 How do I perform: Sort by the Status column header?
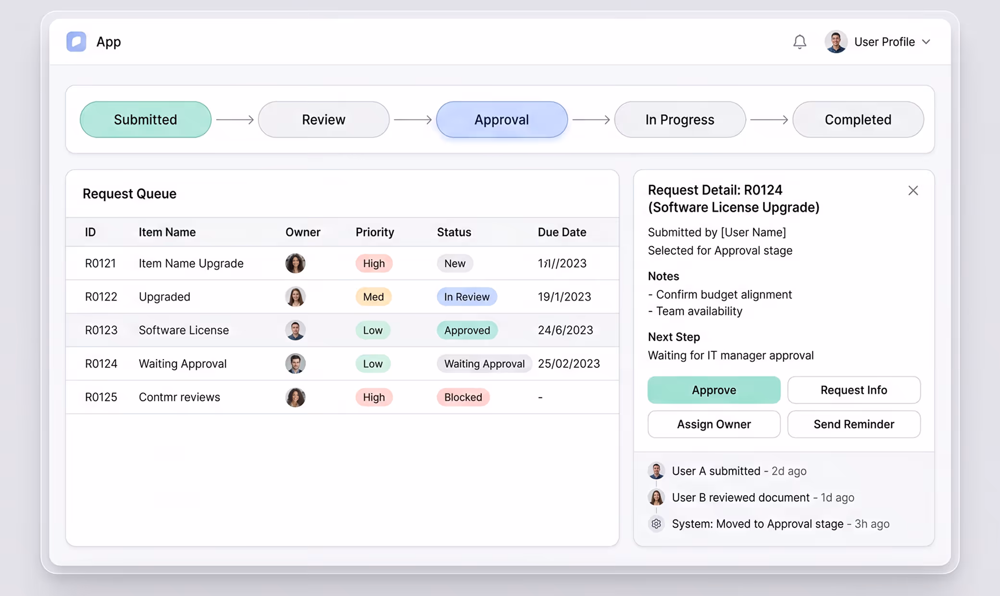pyautogui.click(x=454, y=232)
